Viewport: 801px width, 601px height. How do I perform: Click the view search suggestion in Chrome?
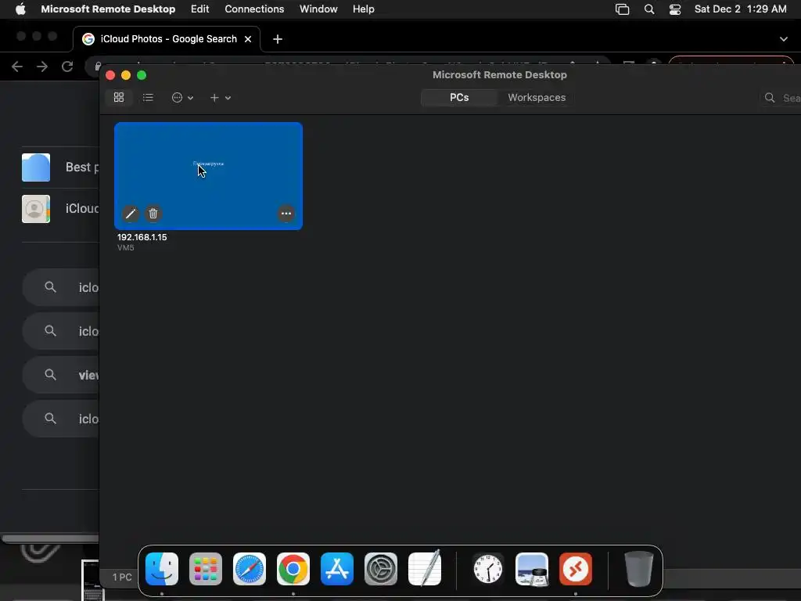point(60,375)
